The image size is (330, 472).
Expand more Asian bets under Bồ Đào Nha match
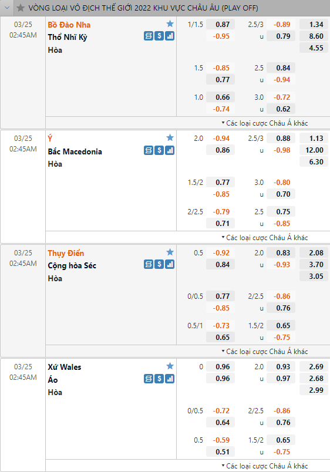[x=265, y=123]
